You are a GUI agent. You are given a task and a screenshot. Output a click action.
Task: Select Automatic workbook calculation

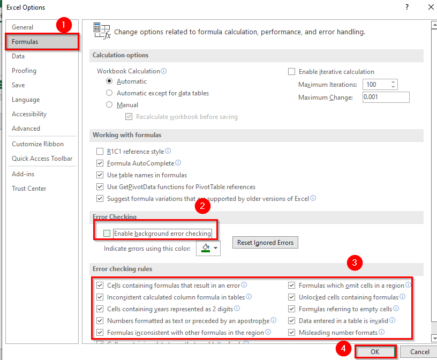109,81
